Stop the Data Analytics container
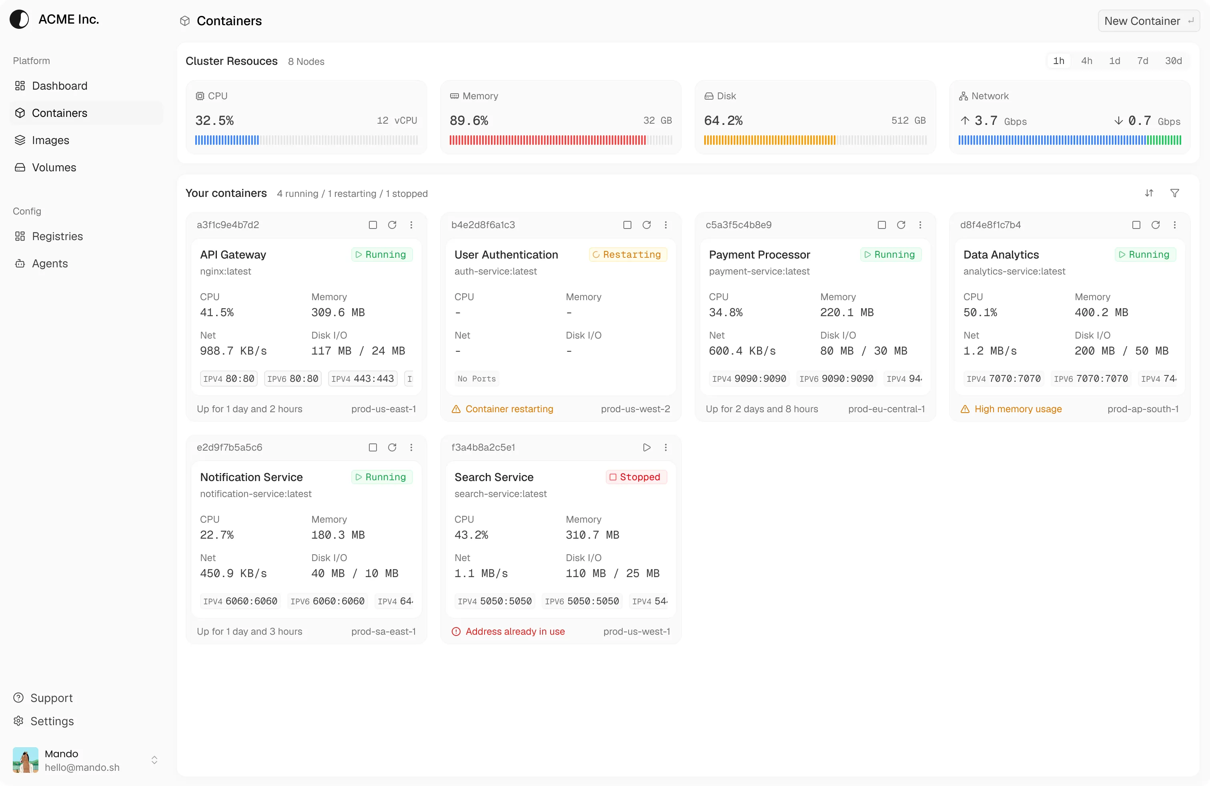This screenshot has width=1210, height=786. 1137,225
